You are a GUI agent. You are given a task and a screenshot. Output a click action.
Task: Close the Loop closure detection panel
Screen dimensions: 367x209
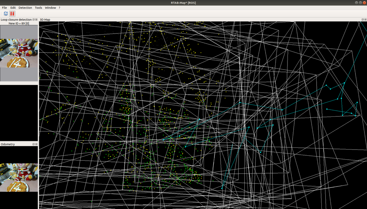[36, 20]
